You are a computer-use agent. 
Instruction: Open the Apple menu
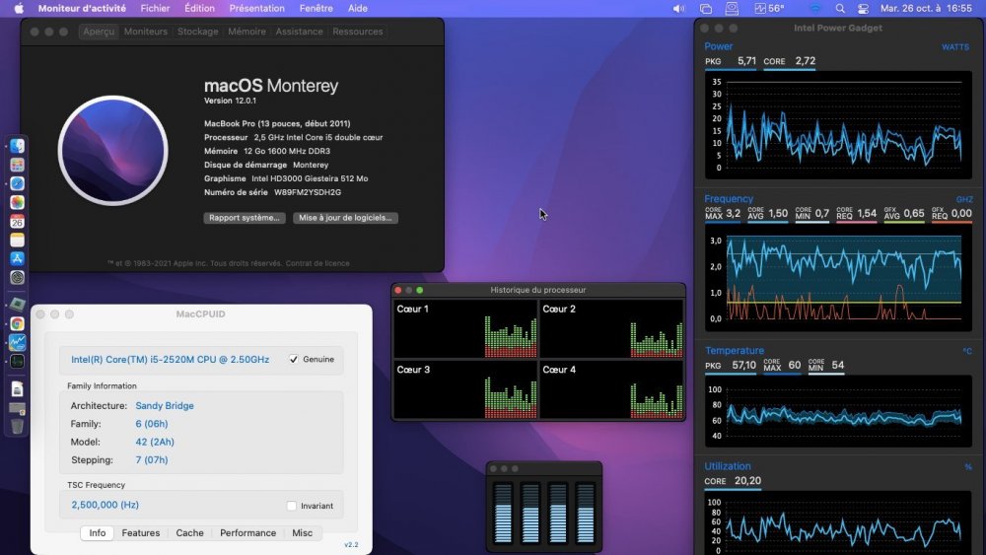(x=19, y=8)
